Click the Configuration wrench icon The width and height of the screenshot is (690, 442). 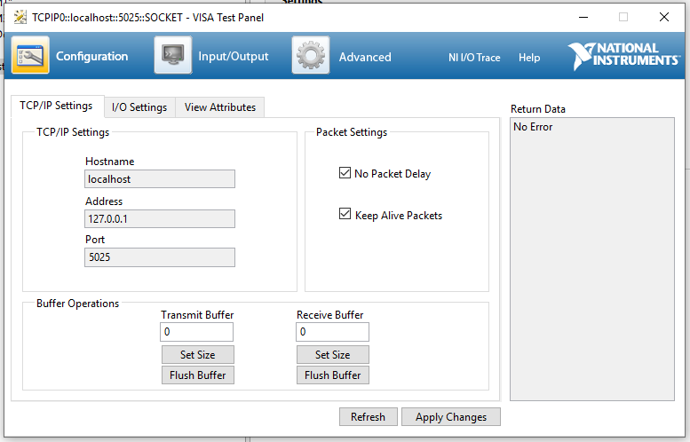(x=30, y=56)
